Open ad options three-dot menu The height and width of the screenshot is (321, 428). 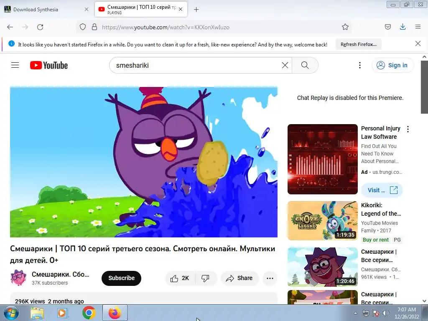[x=408, y=129]
